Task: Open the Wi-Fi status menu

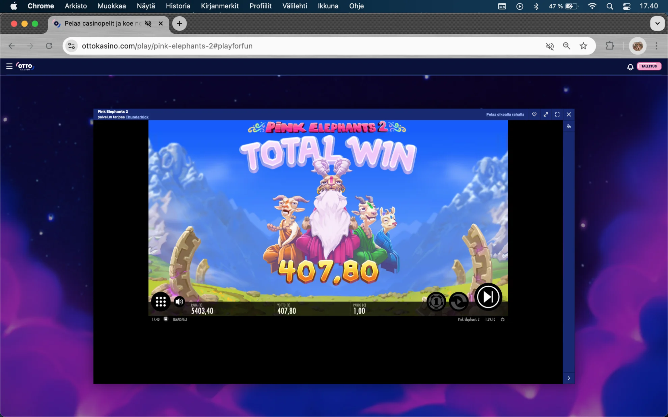Action: [x=592, y=6]
